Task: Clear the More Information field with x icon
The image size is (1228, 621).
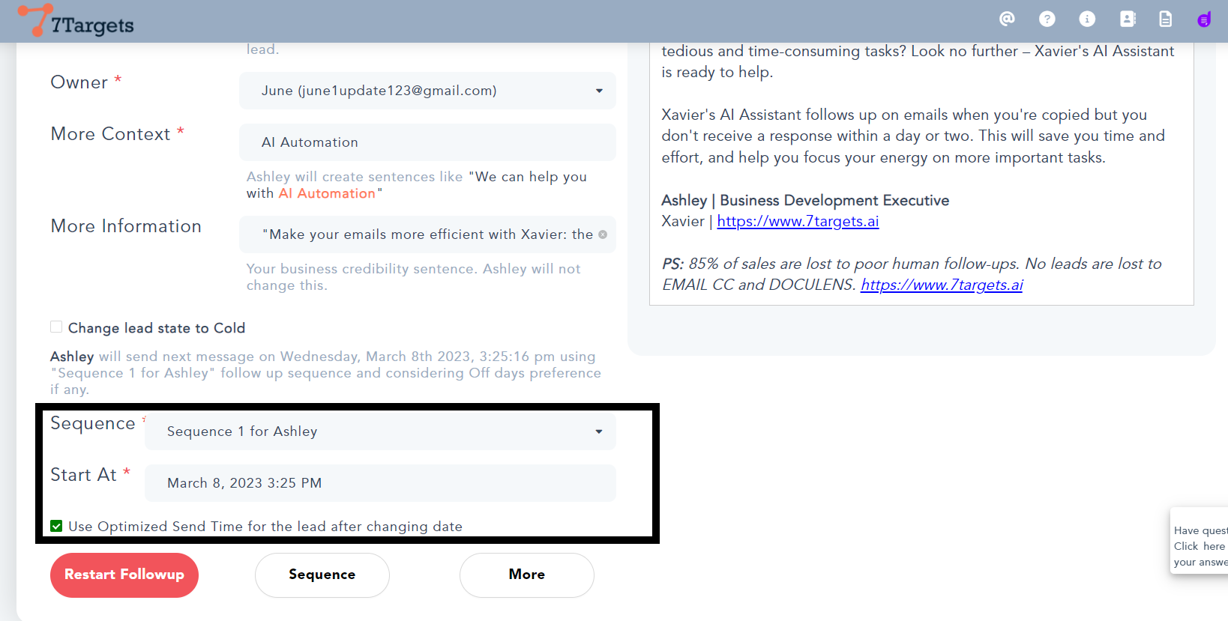Action: click(603, 234)
